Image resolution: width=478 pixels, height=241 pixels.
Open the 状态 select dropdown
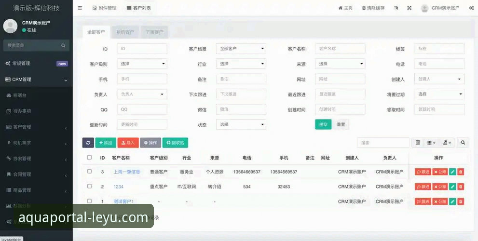[x=241, y=125]
